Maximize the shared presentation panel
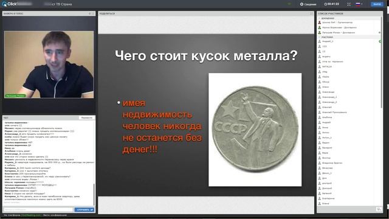The height and width of the screenshot is (219, 389). click(312, 13)
